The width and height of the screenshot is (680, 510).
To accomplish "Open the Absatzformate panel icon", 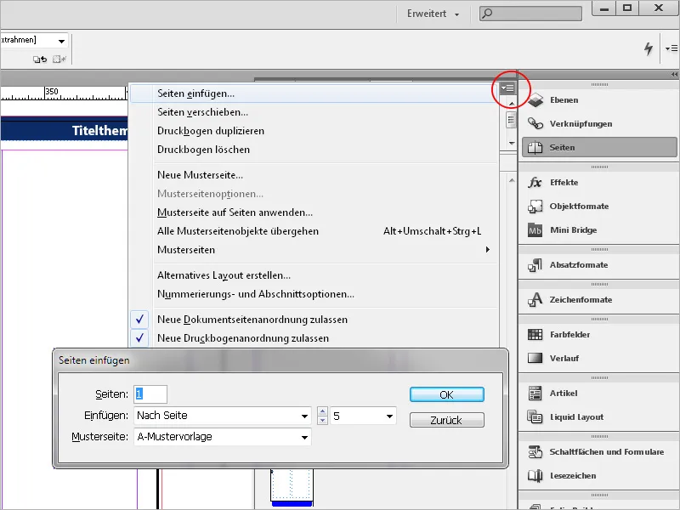I will tap(535, 265).
